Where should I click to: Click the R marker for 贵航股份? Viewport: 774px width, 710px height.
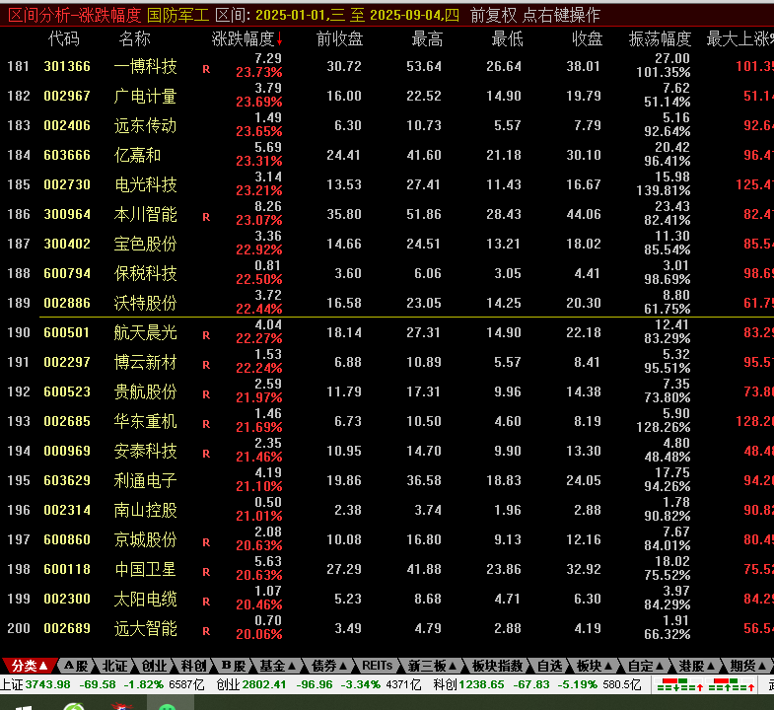click(206, 395)
